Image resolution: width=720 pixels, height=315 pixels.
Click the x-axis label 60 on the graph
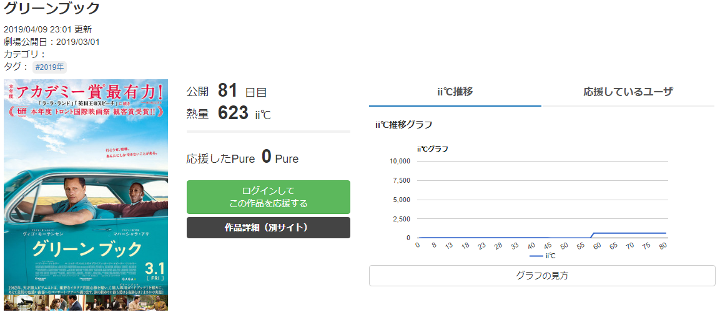pyautogui.click(x=597, y=247)
